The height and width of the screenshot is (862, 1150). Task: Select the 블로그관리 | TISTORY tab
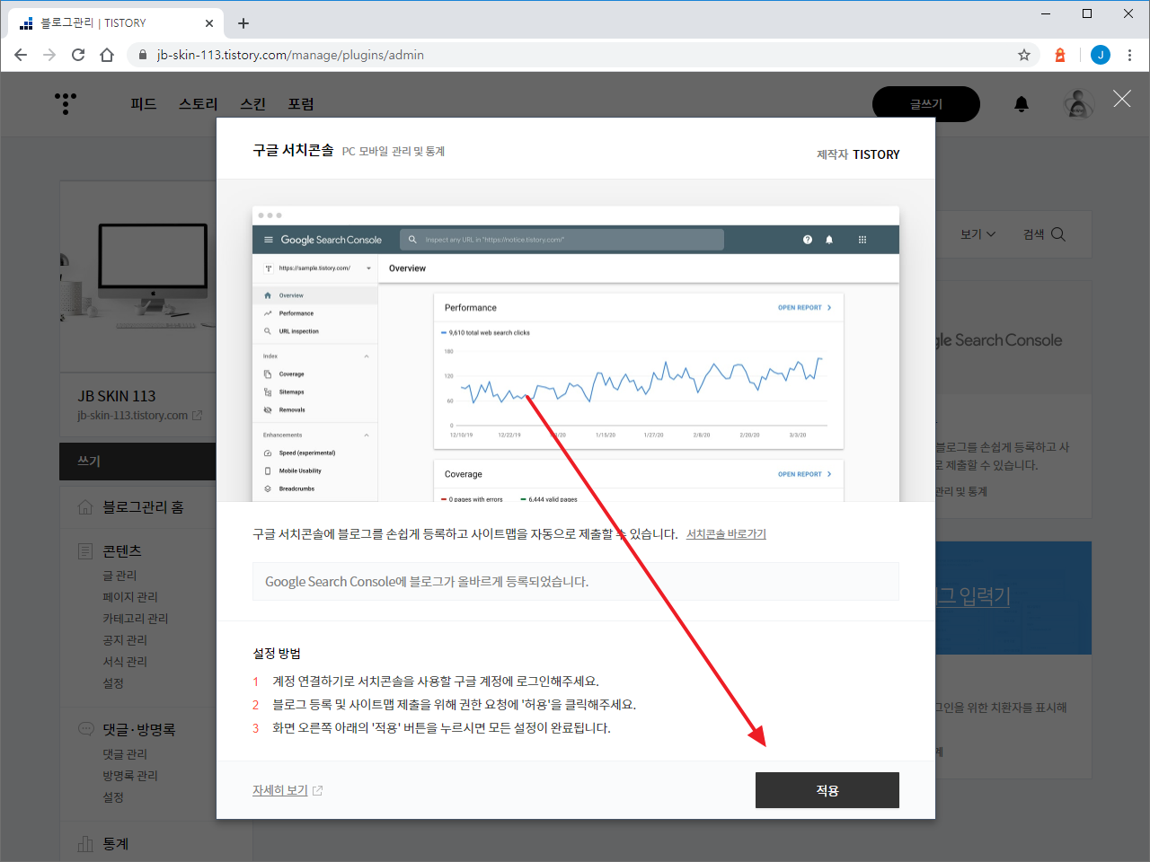115,23
